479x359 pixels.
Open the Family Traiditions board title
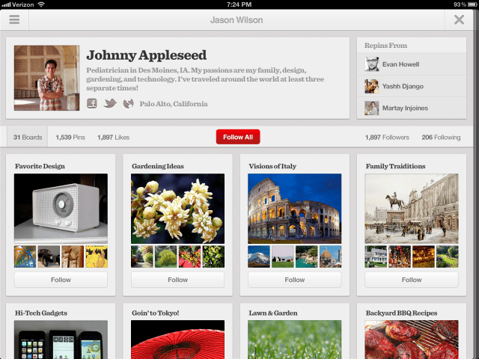tap(396, 166)
